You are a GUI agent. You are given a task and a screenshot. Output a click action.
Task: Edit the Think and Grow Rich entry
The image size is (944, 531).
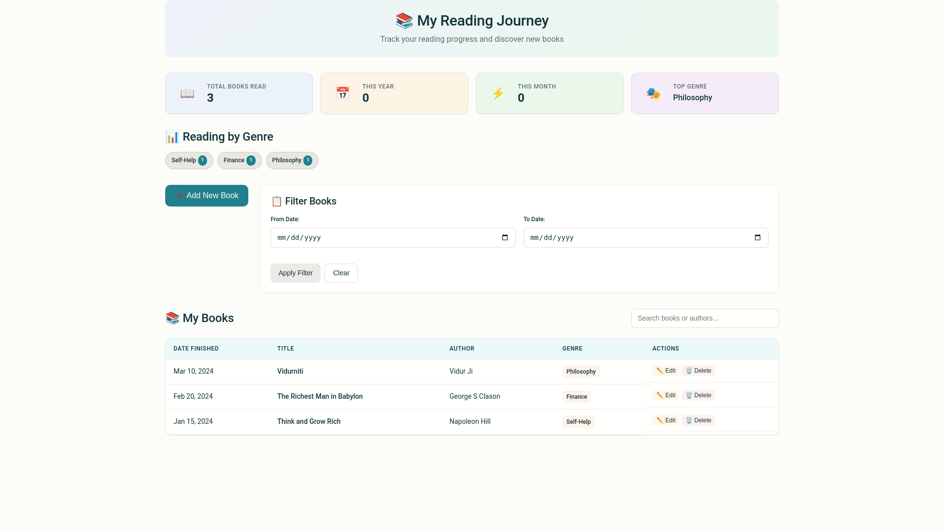pos(666,420)
